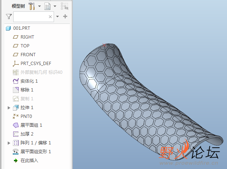Screen dimensions: 227x169
Task: Select PNT0 label in tree
Action: point(26,116)
